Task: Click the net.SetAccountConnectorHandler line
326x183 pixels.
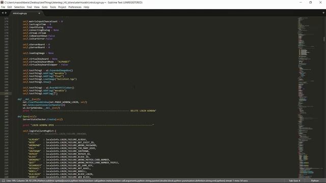Action: tap(44, 105)
